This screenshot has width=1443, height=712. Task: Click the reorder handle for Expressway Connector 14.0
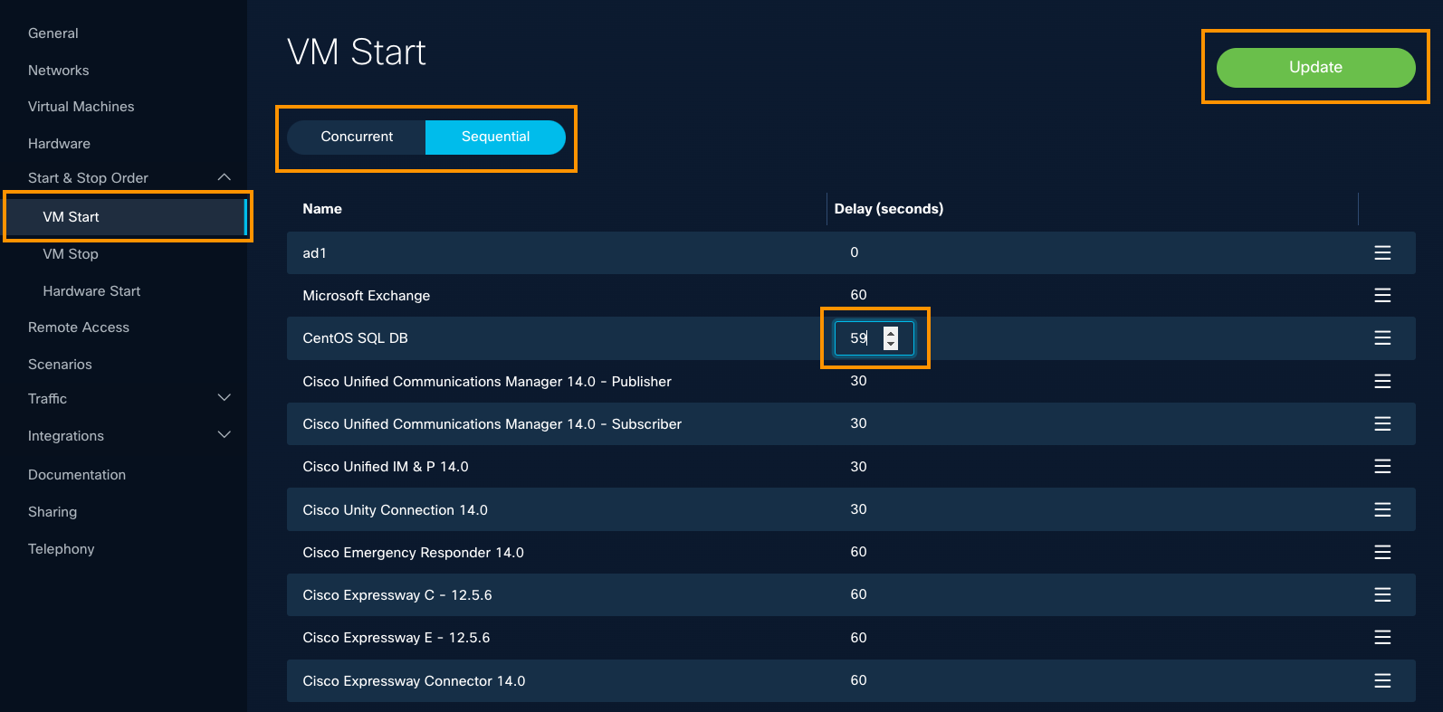click(1382, 680)
